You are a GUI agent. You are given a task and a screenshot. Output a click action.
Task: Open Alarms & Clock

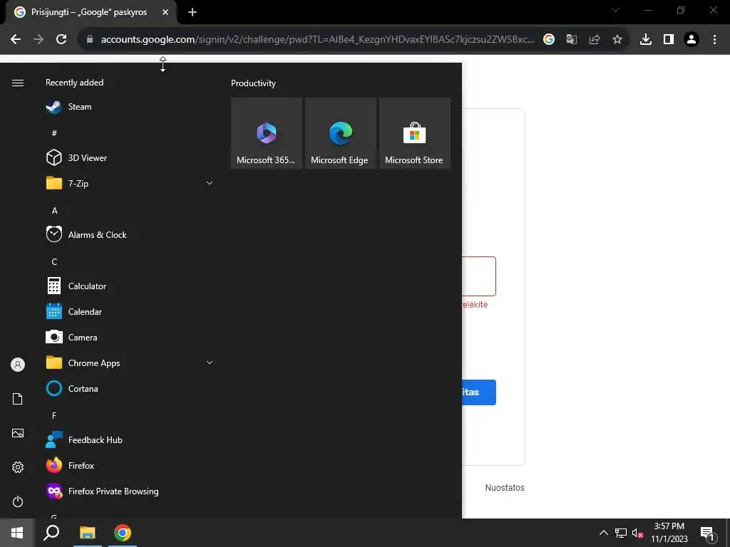click(x=130, y=234)
